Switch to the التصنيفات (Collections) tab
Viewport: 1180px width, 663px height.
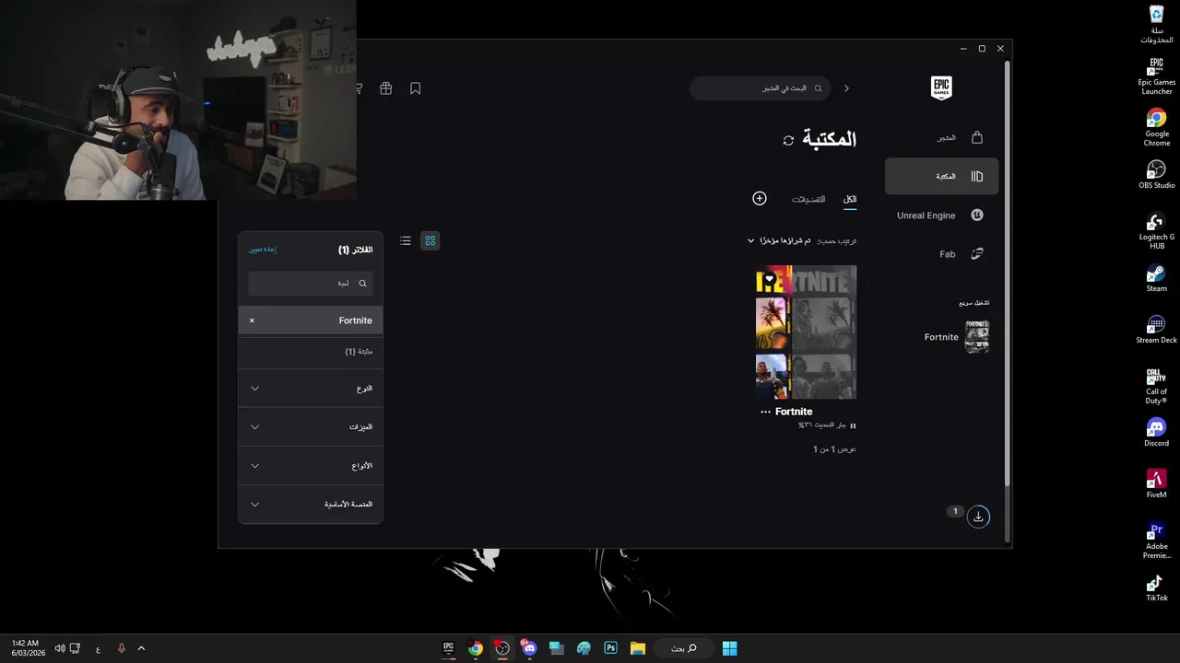(x=808, y=199)
